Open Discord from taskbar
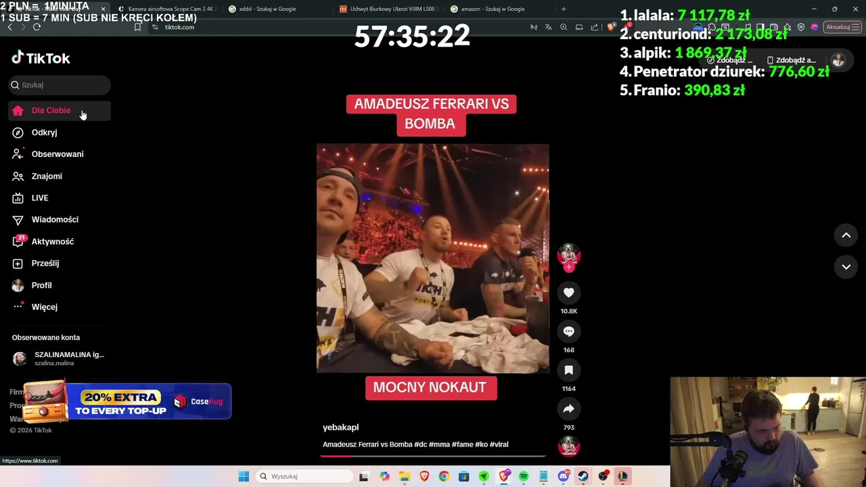The width and height of the screenshot is (866, 487). pos(564,476)
